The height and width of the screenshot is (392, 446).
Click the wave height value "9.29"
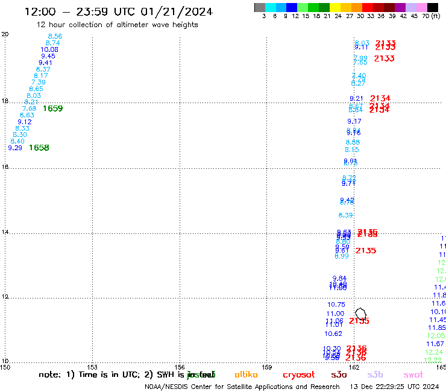pos(15,148)
